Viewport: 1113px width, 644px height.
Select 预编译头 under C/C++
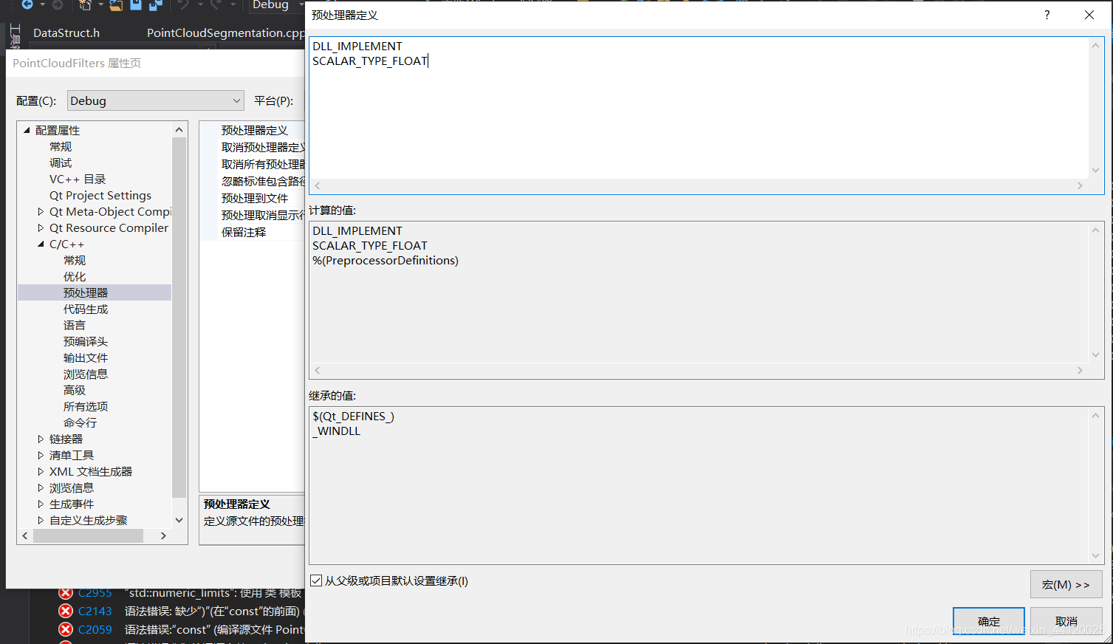coord(86,341)
